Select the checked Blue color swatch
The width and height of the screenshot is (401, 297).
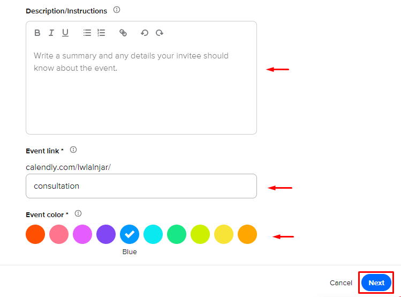tap(130, 234)
